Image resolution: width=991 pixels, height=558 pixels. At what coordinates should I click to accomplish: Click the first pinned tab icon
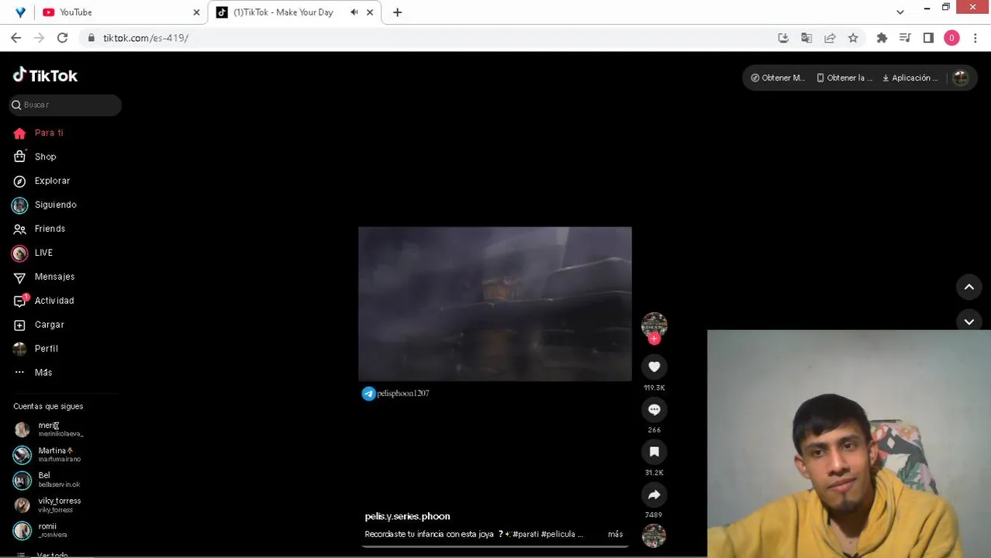[20, 12]
